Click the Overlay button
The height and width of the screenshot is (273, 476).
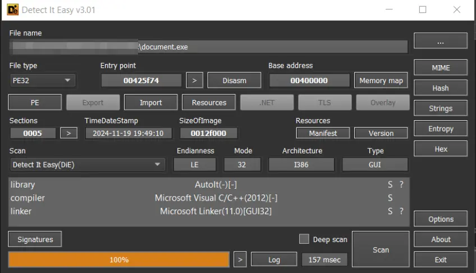[383, 102]
